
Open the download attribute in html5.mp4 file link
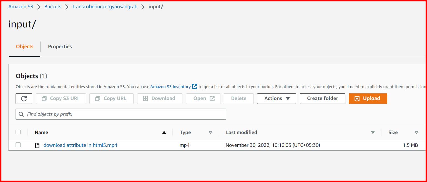click(80, 145)
